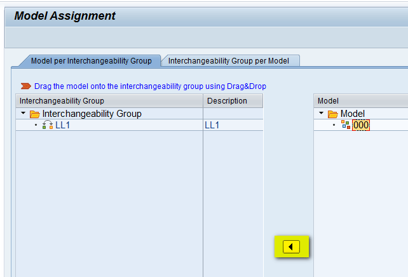Click the orange drag hint arrow icon
This screenshot has height=277, width=408.
(25, 86)
